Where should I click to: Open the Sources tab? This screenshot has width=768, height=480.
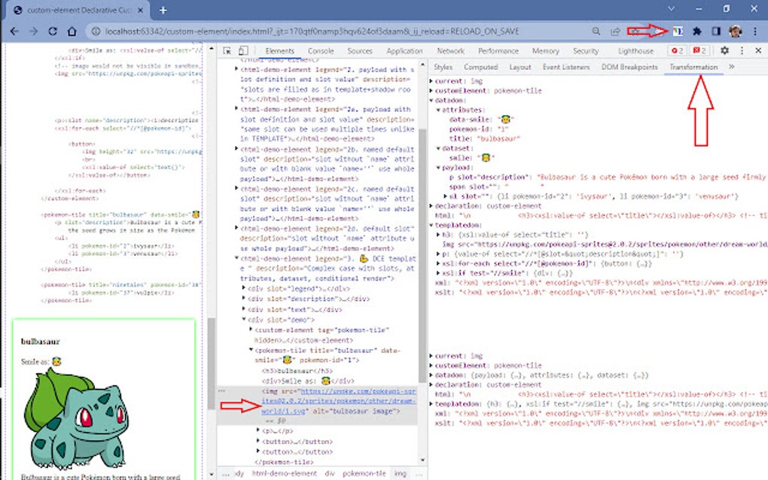click(360, 51)
